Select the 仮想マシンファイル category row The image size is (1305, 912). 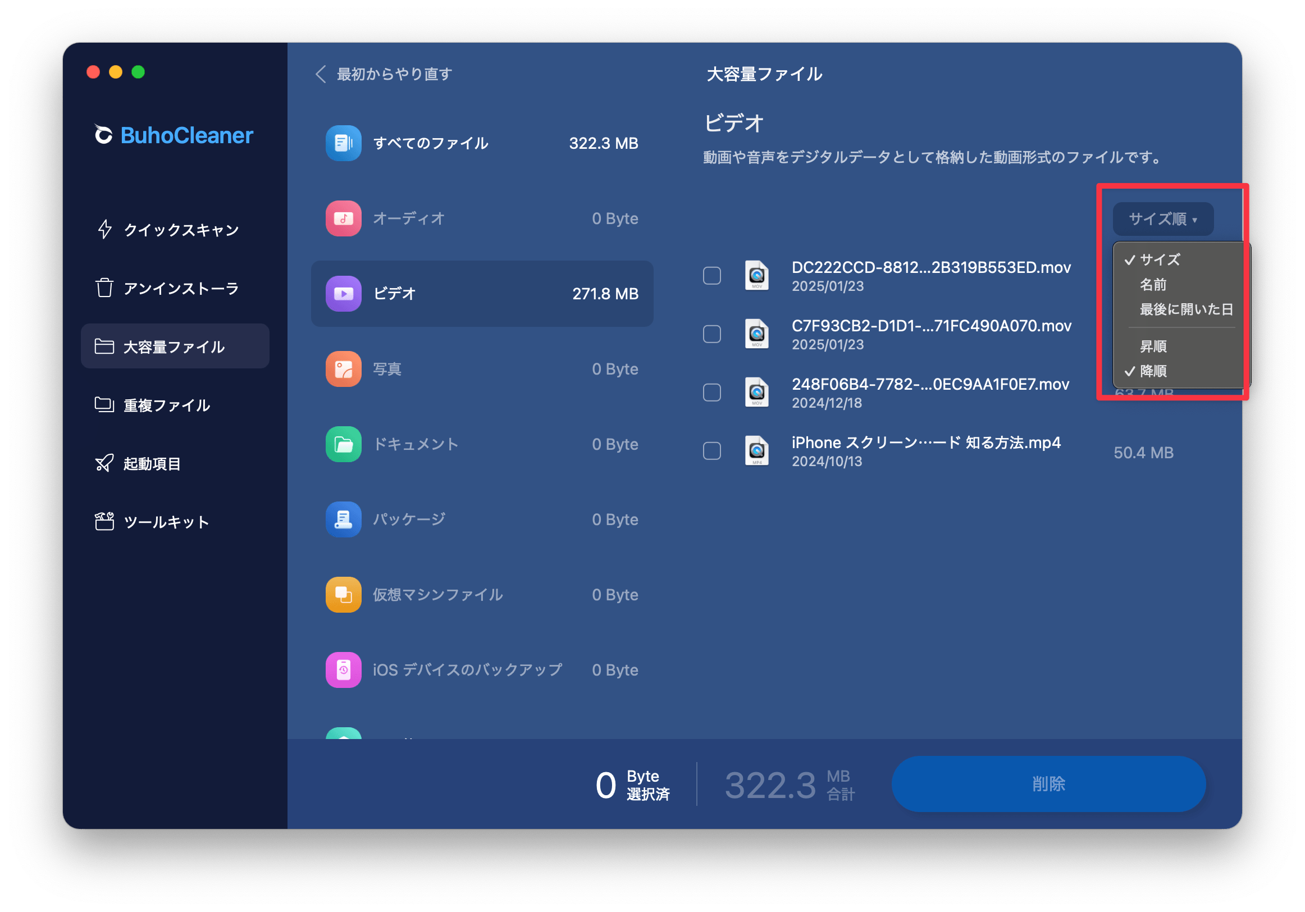coord(482,595)
